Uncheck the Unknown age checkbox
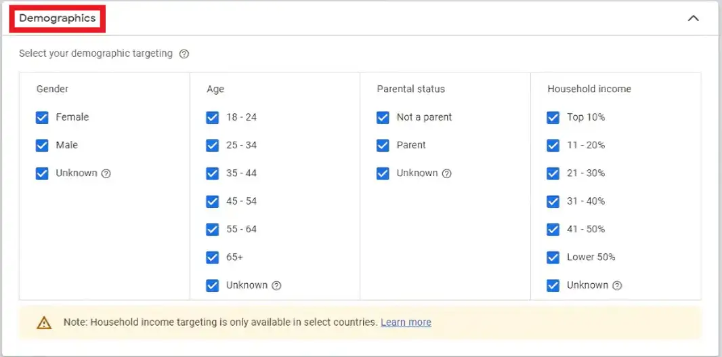This screenshot has height=357, width=722. tap(212, 286)
